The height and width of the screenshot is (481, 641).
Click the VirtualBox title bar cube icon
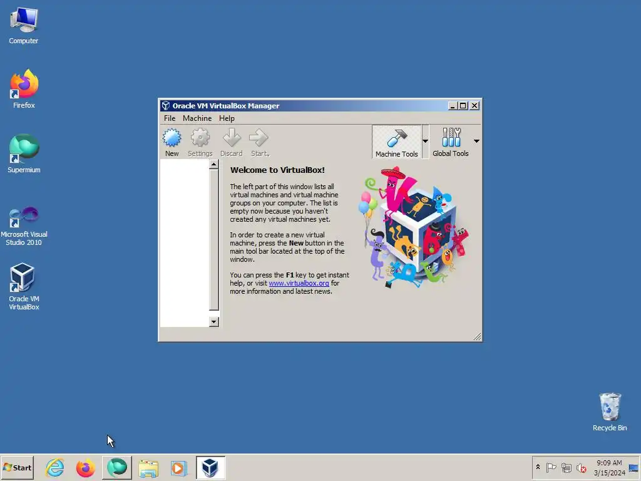(x=165, y=105)
